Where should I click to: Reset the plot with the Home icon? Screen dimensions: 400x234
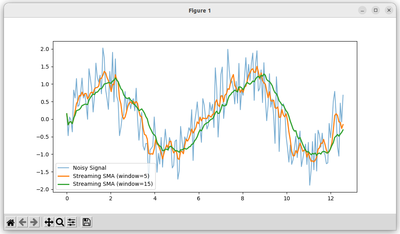coord(11,222)
